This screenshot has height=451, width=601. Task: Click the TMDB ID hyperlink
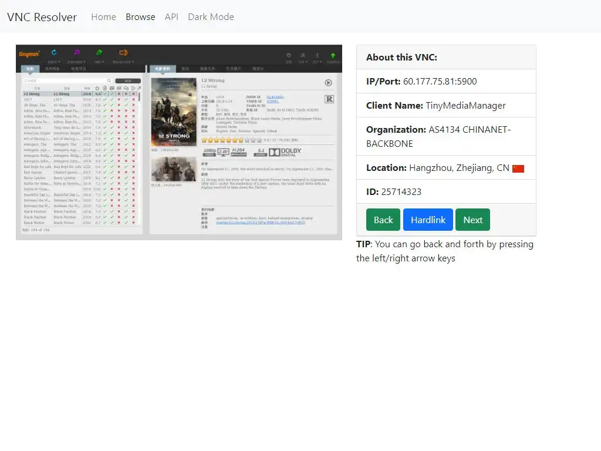272,101
